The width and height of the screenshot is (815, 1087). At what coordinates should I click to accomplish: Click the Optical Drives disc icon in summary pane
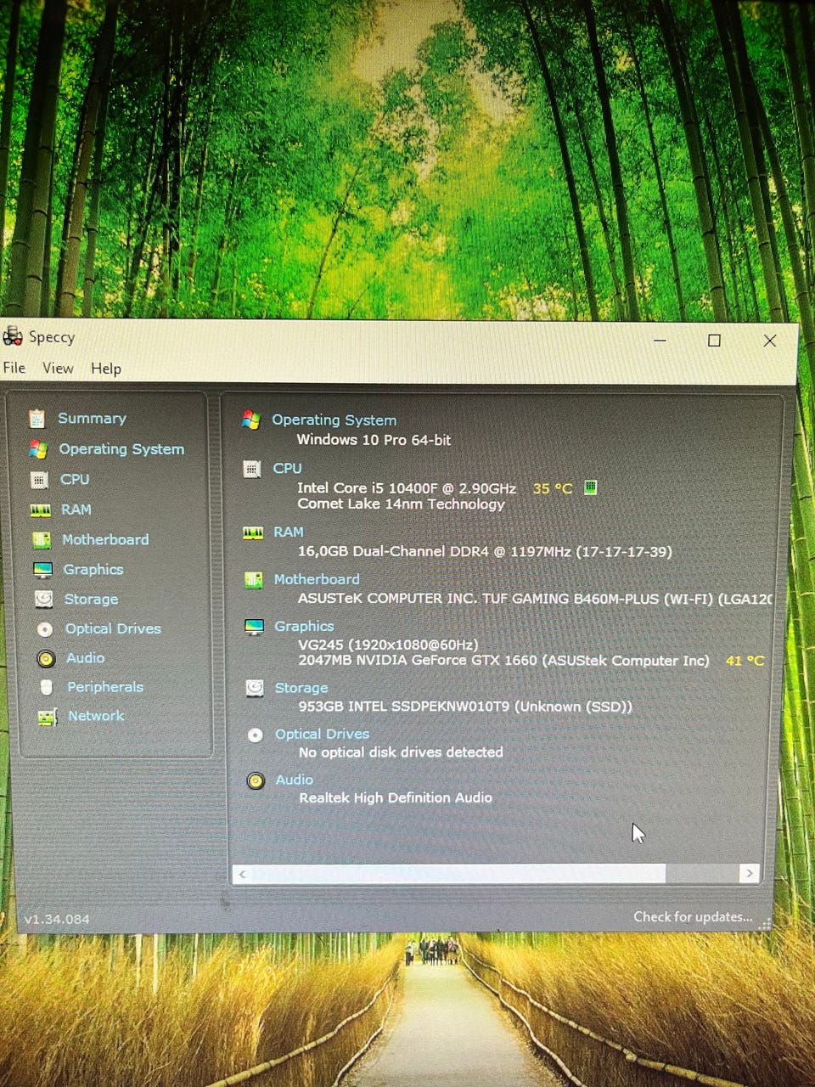pos(255,735)
